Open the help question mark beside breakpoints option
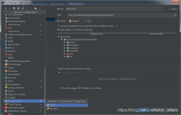This screenshot has width=181, height=115. [x=116, y=26]
